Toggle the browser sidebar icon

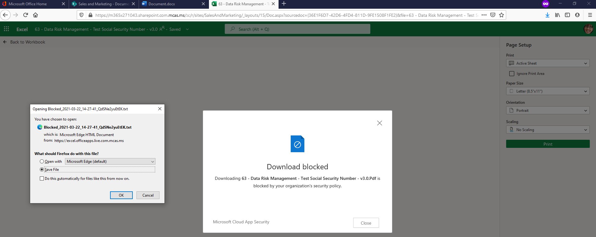567,15
